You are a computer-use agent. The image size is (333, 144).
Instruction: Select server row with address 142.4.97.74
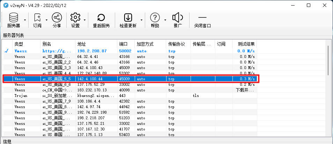(x=129, y=107)
